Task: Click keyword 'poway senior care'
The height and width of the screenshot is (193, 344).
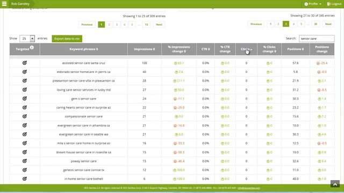Action: [84, 161]
